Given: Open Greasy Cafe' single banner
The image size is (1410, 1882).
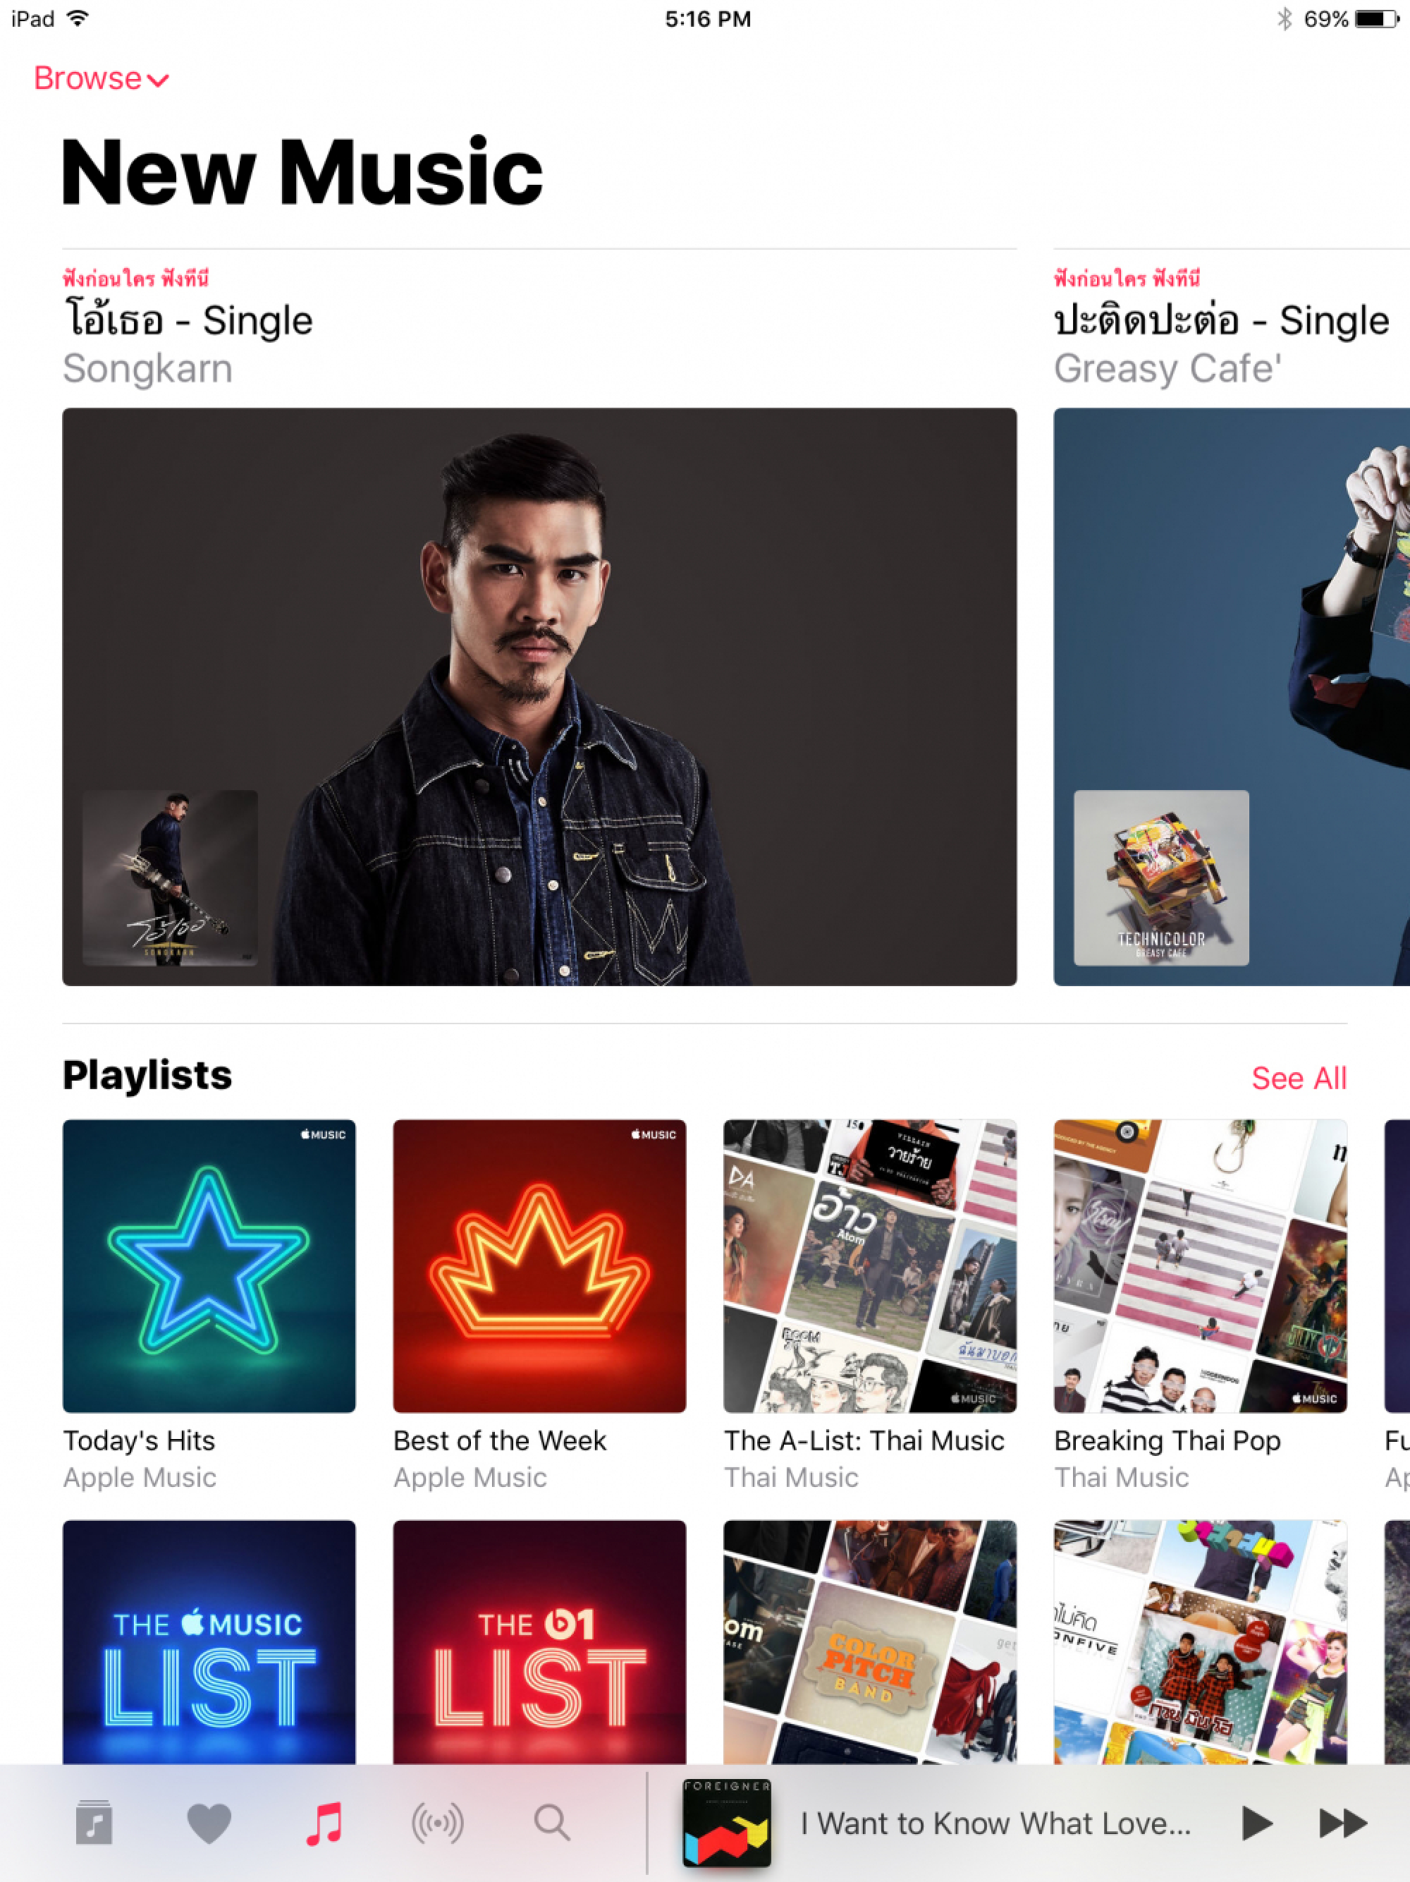Looking at the screenshot, I should 1232,697.
